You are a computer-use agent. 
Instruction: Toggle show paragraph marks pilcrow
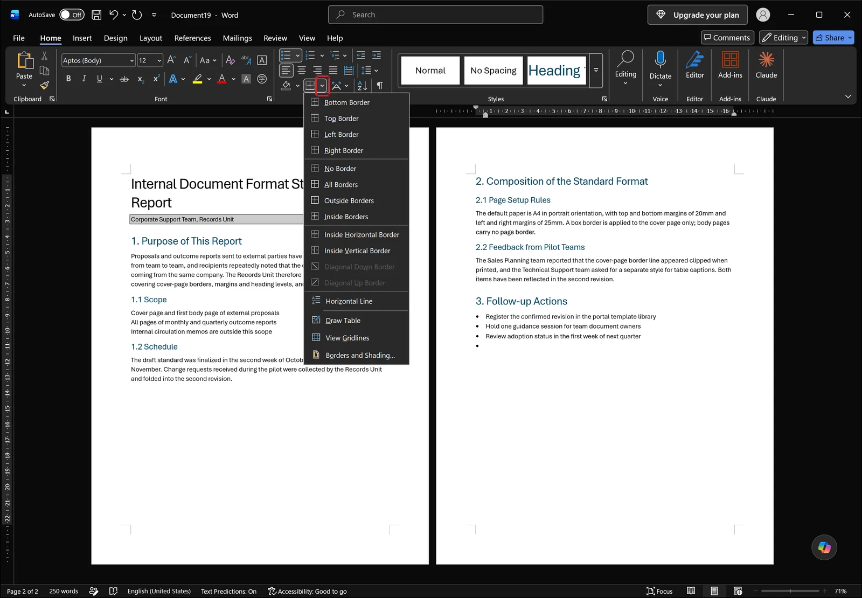click(380, 85)
